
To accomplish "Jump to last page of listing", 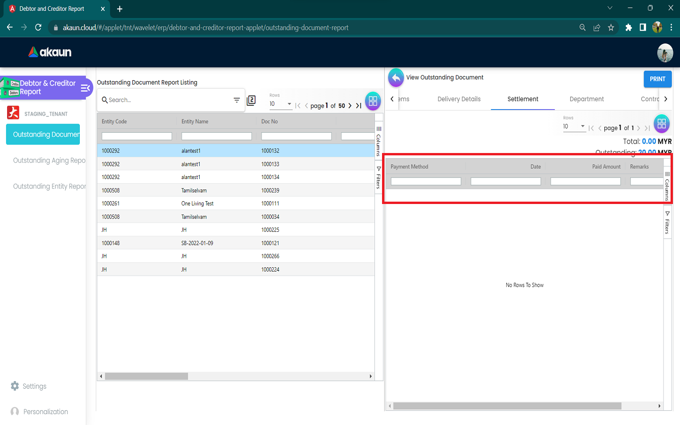I will pyautogui.click(x=359, y=106).
